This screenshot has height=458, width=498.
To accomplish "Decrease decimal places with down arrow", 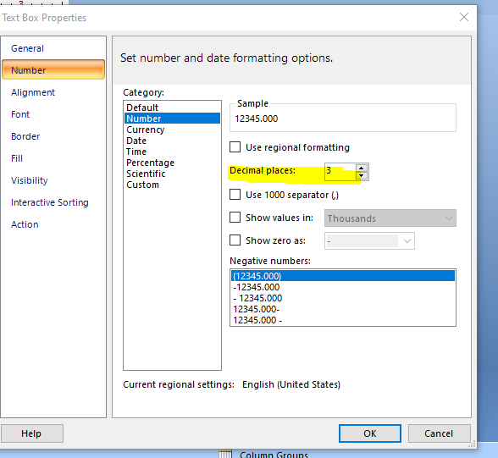I will (x=362, y=175).
